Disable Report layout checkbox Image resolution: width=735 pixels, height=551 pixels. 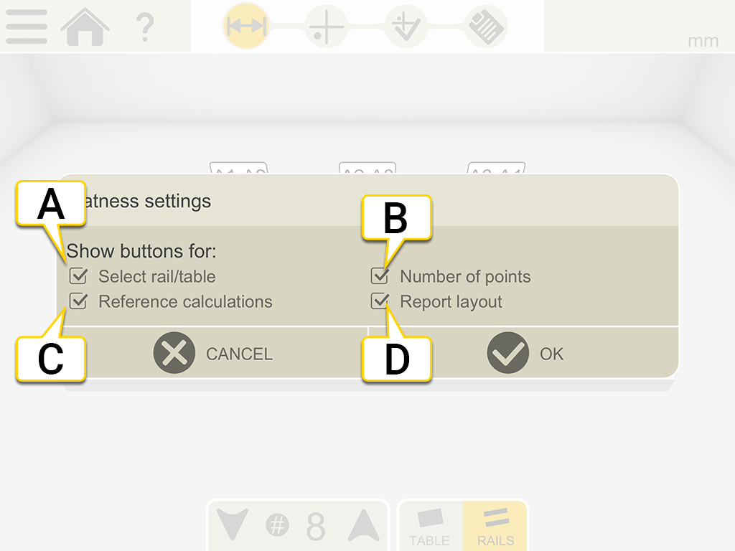tap(380, 301)
